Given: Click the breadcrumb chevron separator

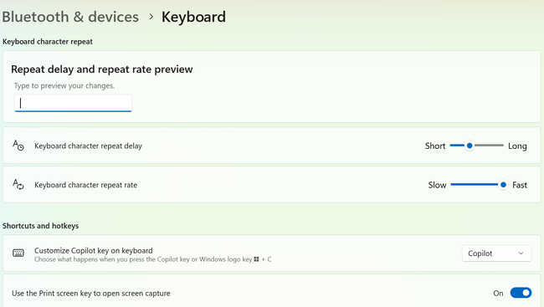Looking at the screenshot, I should click(151, 17).
